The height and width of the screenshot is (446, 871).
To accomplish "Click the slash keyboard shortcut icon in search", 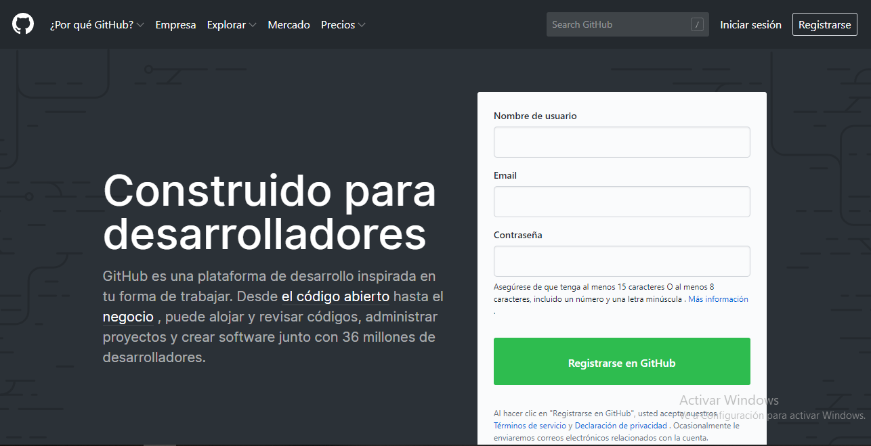I will [x=698, y=24].
